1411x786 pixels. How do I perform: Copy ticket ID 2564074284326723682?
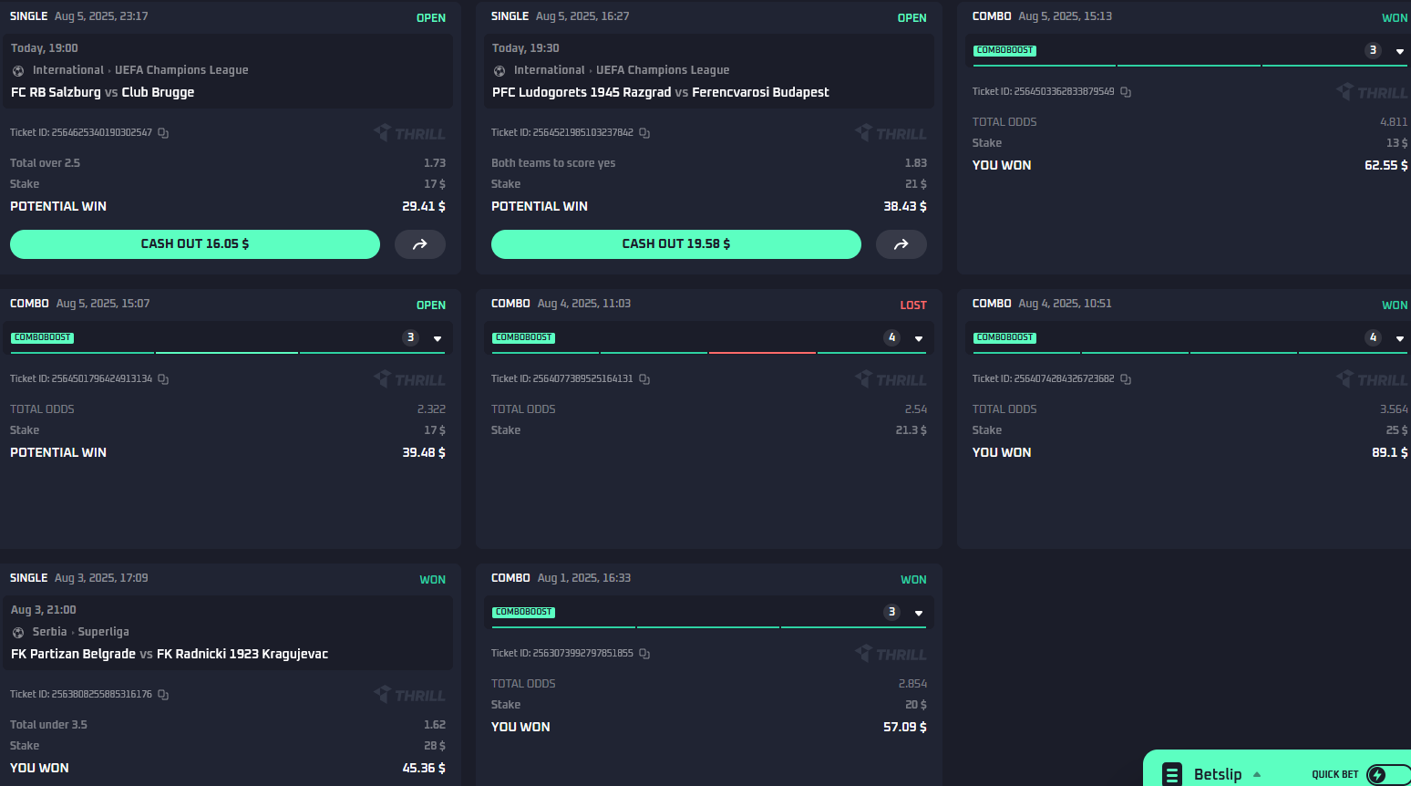tap(1126, 379)
